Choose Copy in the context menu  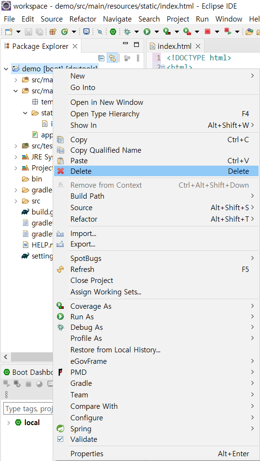[156, 140]
